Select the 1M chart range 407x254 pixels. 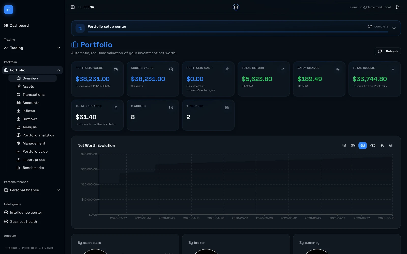[344, 146]
